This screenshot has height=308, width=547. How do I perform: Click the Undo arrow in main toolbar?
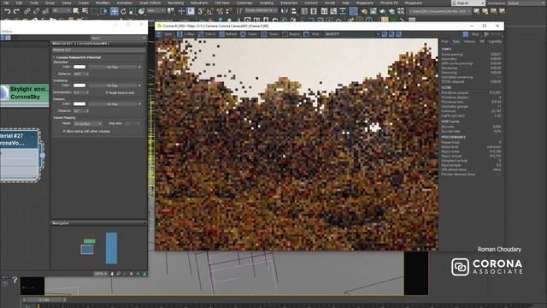pyautogui.click(x=7, y=11)
